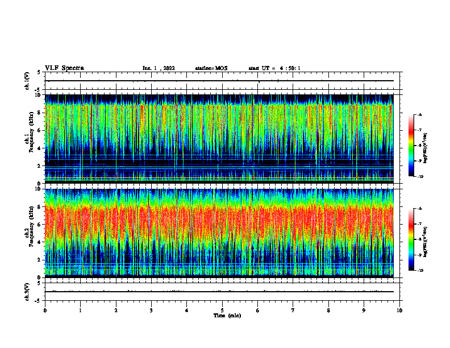Click time axis tick label '10'
Viewport: 450px width, 348px height.
399,310
